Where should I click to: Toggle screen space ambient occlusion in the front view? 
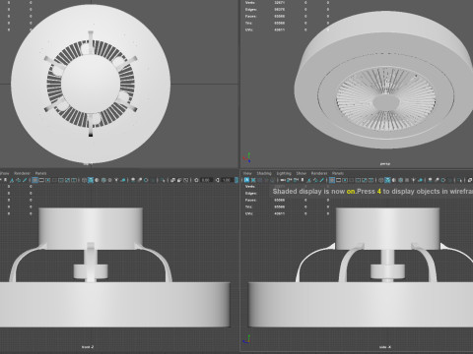(x=133, y=180)
